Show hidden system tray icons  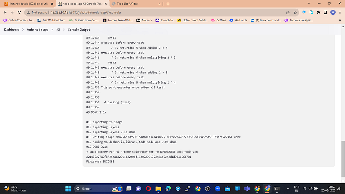(x=288, y=189)
